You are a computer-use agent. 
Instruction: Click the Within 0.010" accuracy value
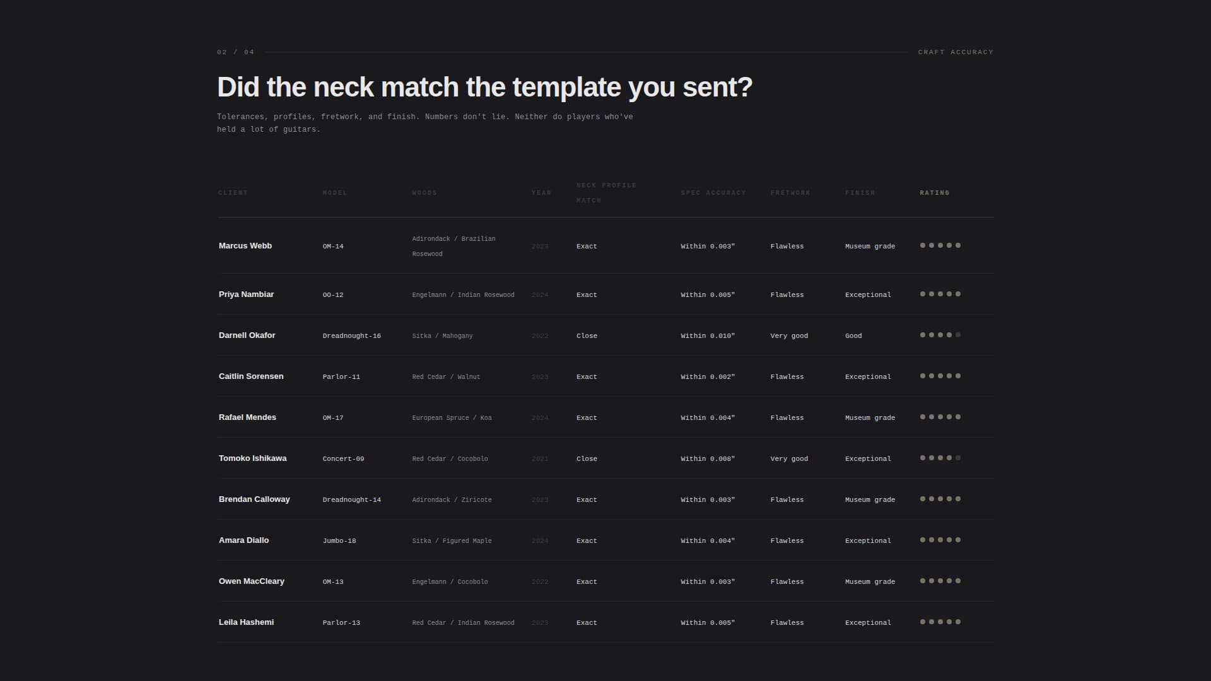(x=708, y=336)
